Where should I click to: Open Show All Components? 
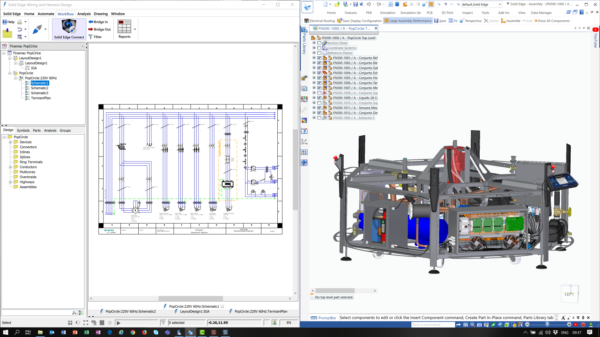(552, 21)
